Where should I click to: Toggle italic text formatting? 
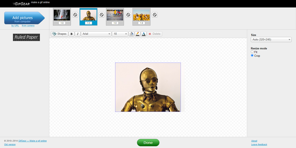[78, 34]
